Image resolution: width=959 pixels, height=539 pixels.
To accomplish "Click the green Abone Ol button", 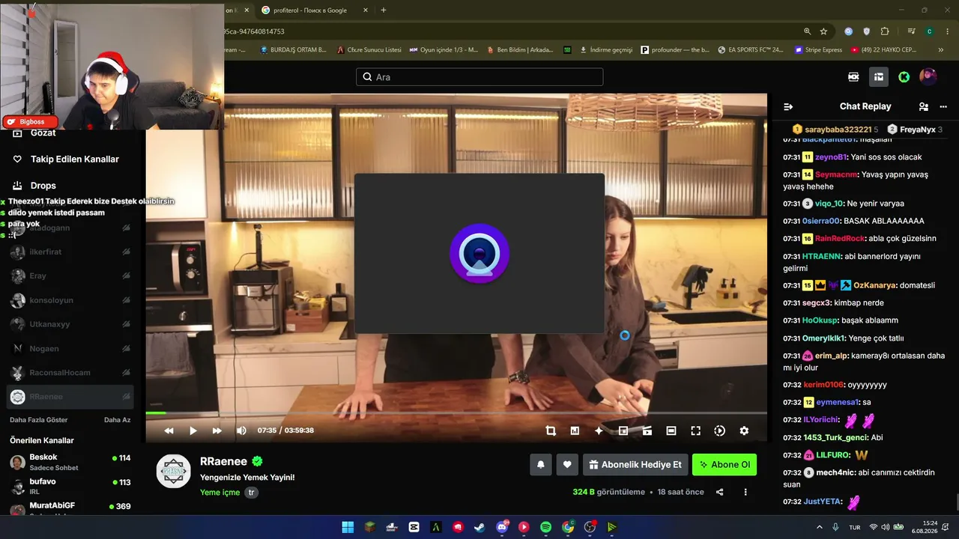I will (x=724, y=464).
